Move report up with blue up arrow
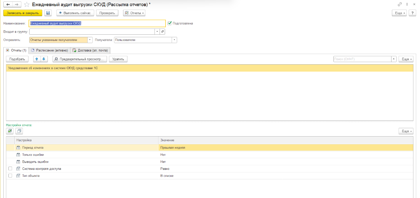The width and height of the screenshot is (420, 198). [37, 59]
